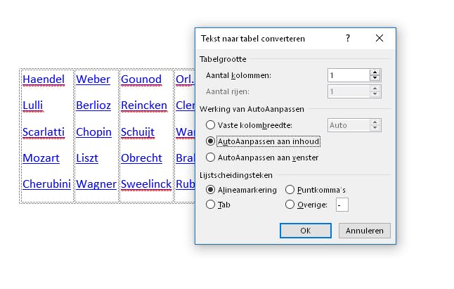Click the Overige custom character field
The width and height of the screenshot is (454, 289).
pos(342,205)
